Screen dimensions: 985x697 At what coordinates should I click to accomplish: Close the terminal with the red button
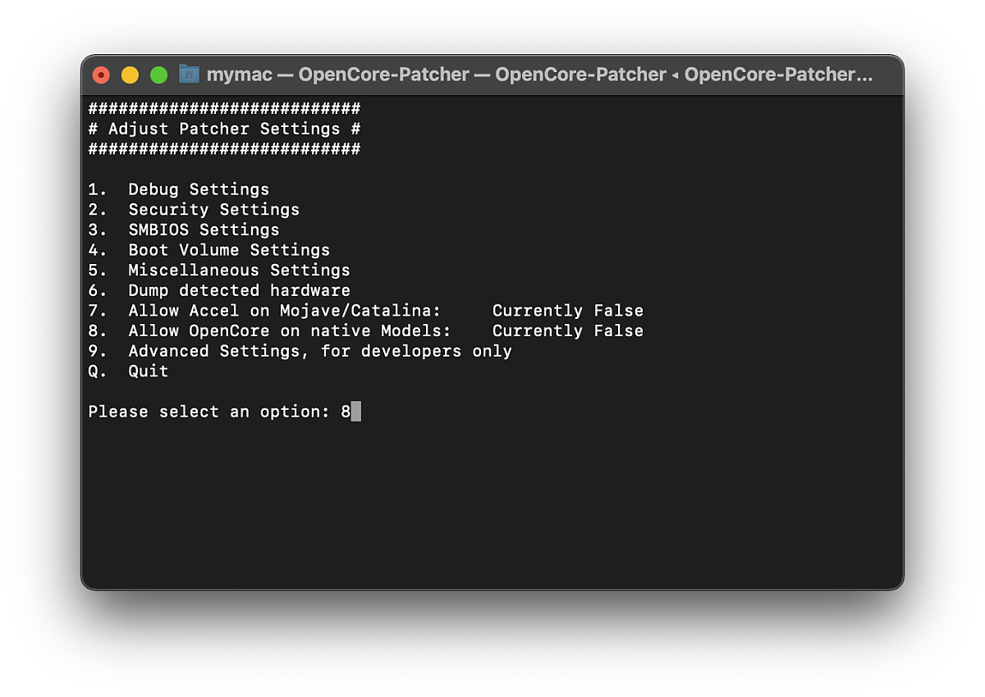point(101,75)
